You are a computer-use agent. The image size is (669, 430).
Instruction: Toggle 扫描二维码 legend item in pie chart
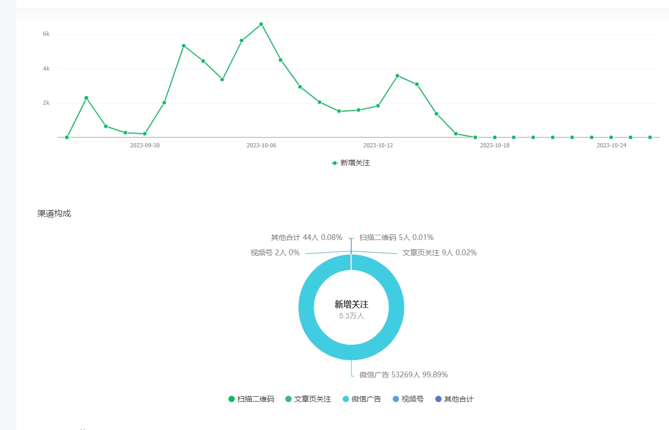point(251,399)
